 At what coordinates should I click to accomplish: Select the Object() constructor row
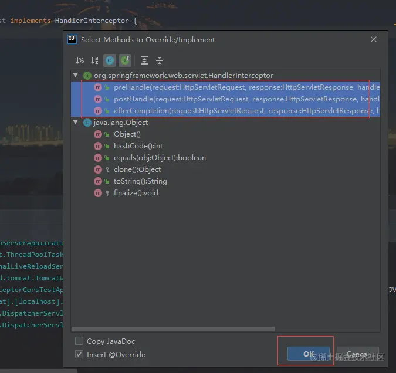[x=225, y=134]
